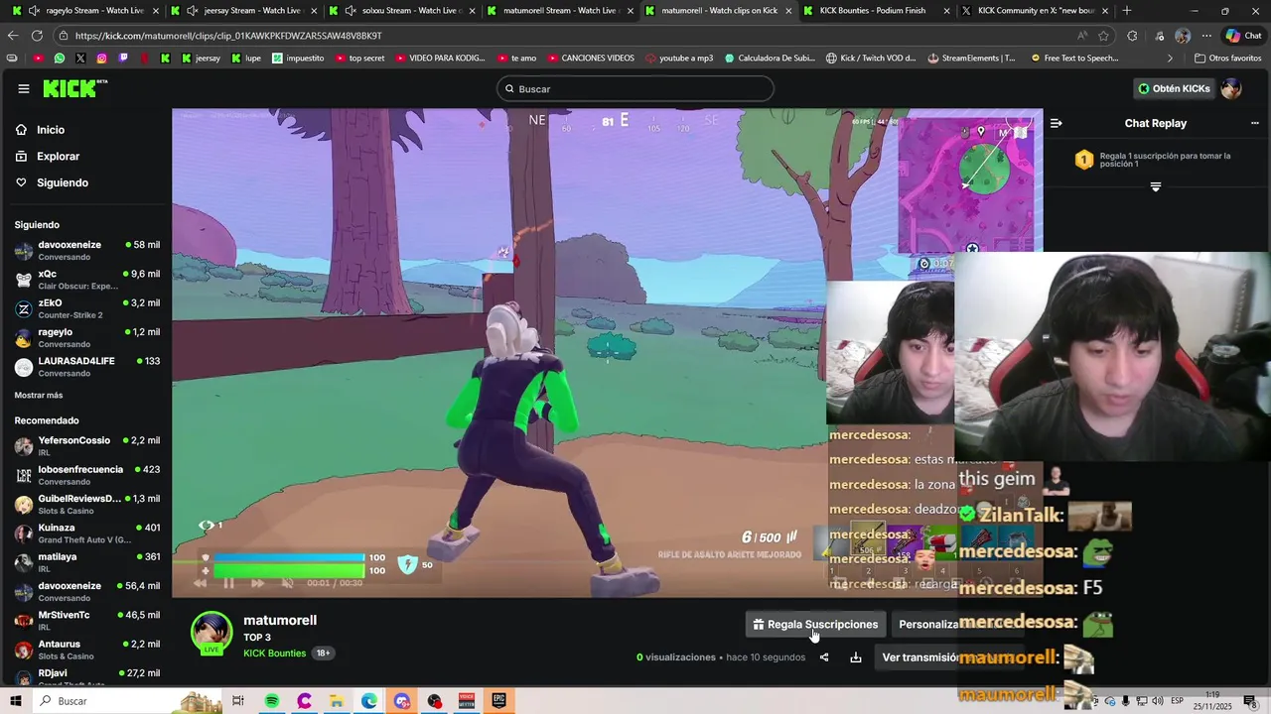Click the KICK logo
1271x714 pixels.
click(74, 88)
